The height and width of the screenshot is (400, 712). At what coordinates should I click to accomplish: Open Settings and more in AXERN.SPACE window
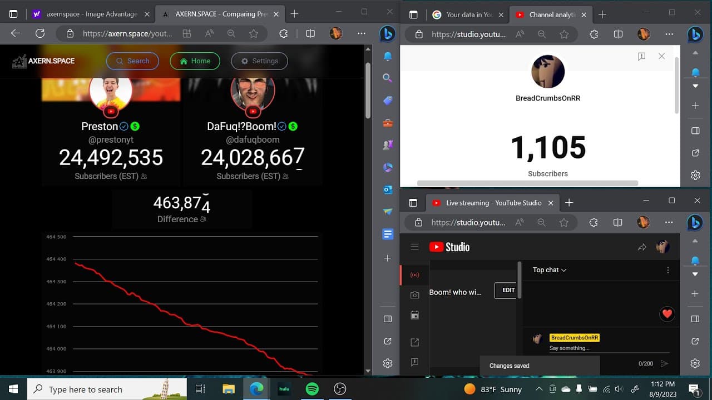(362, 33)
